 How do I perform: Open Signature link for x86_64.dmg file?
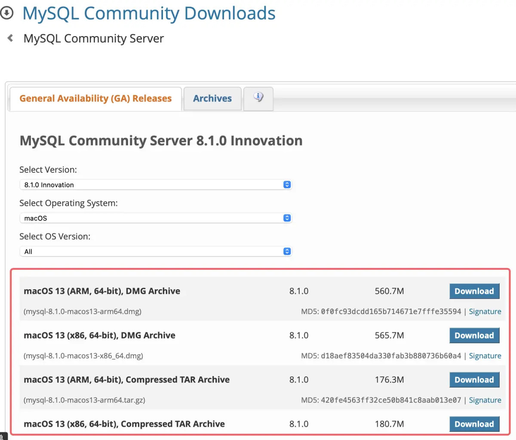point(485,356)
